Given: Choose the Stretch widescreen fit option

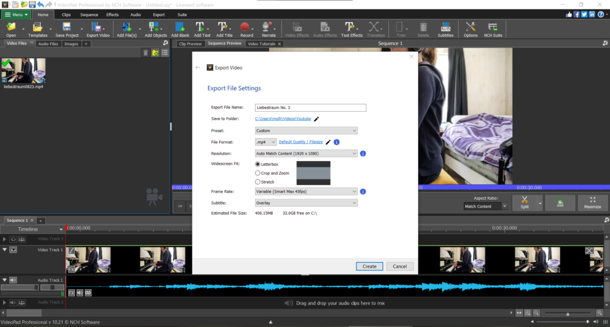Looking at the screenshot, I should [x=257, y=182].
